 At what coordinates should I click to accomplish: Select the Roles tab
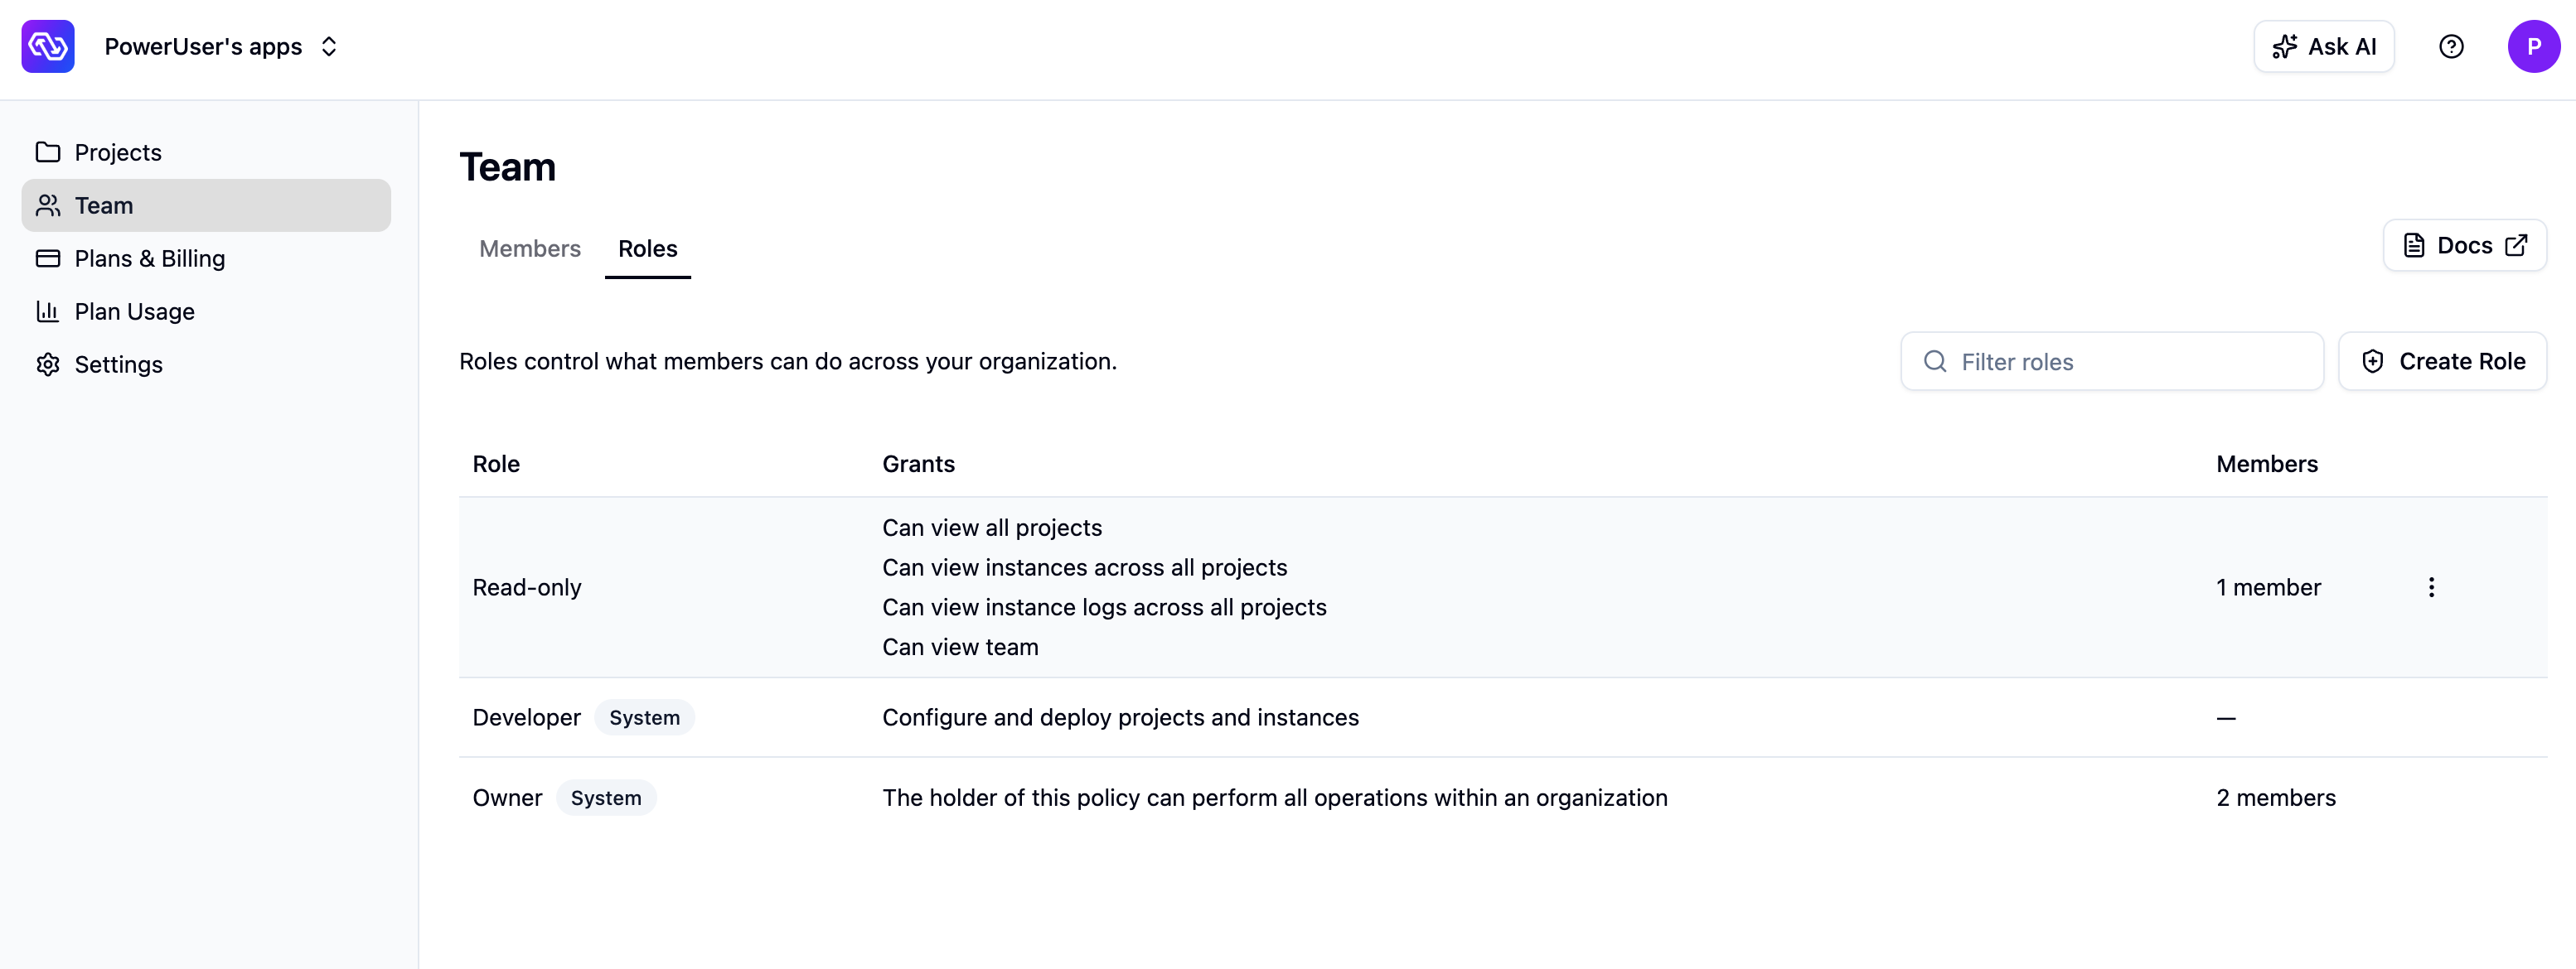tap(648, 248)
